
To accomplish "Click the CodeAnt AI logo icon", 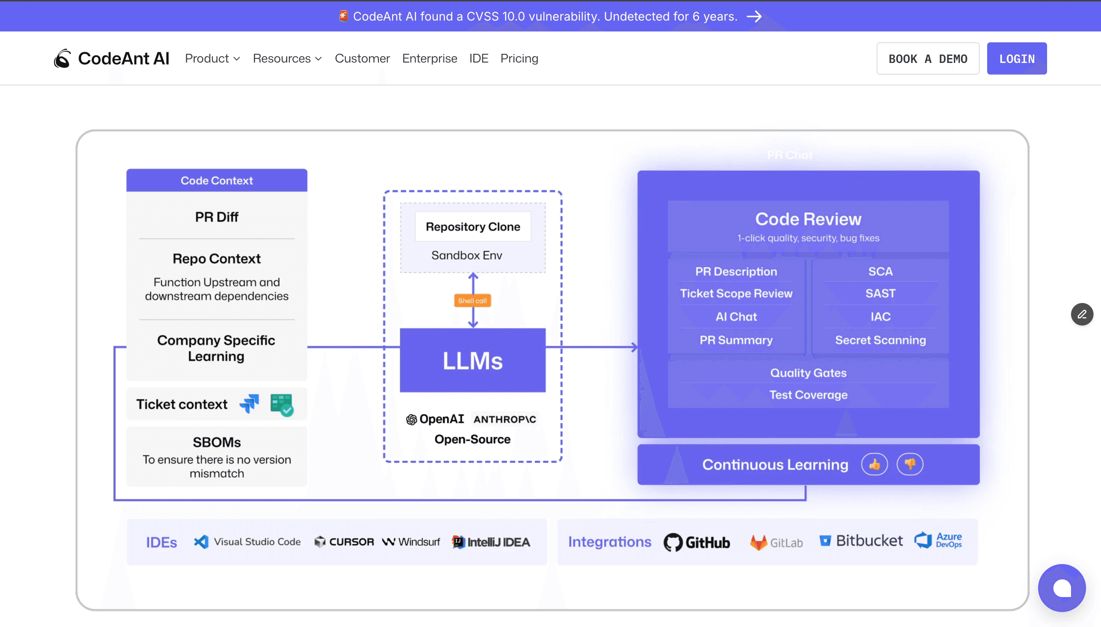I will pyautogui.click(x=63, y=58).
